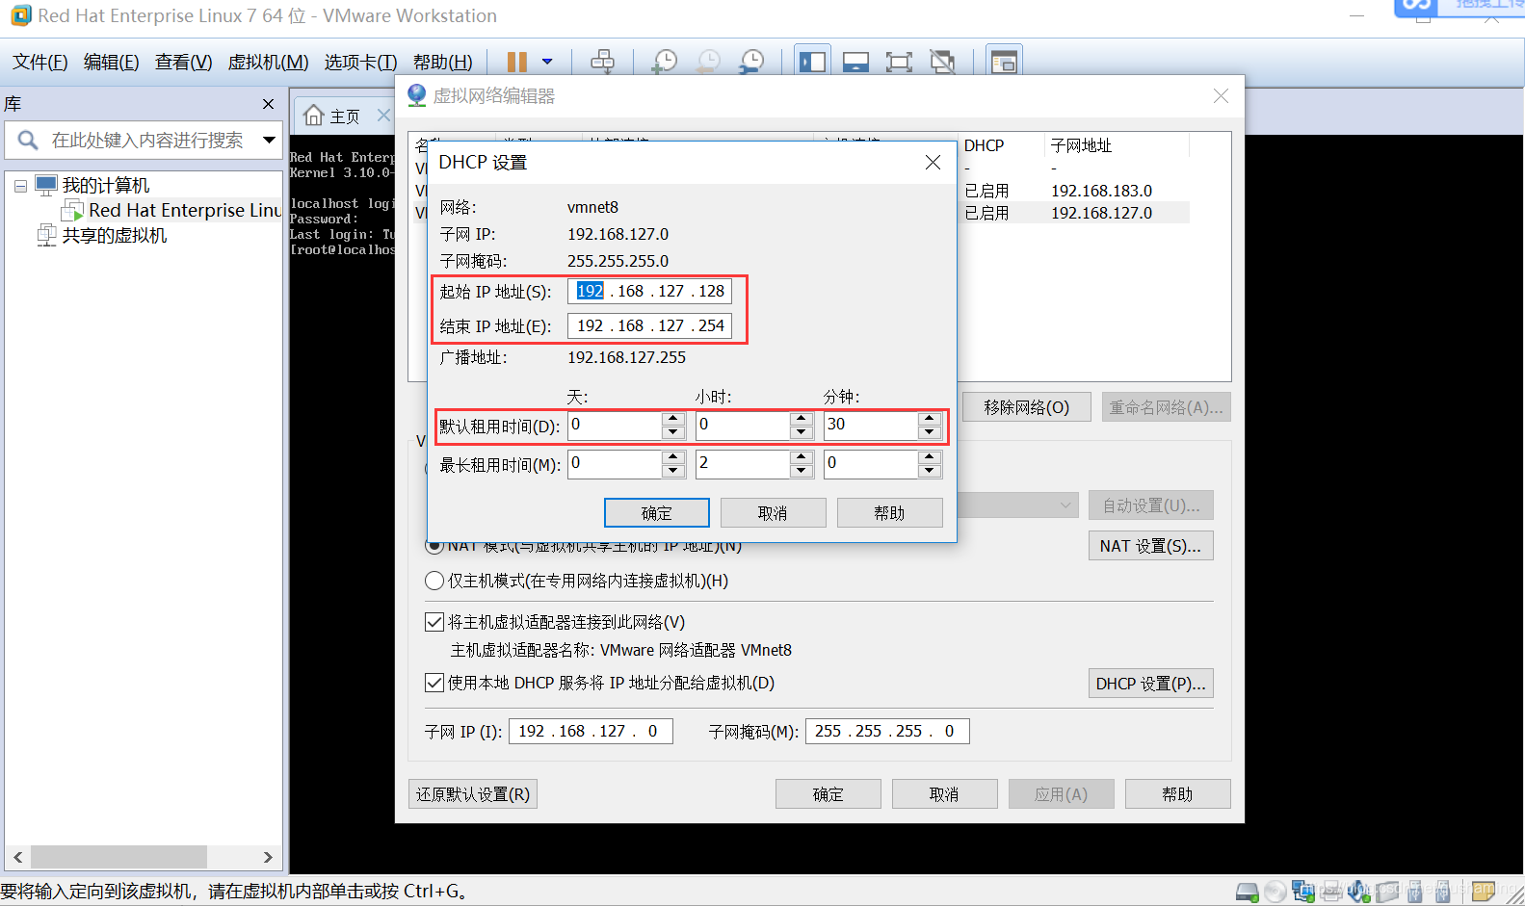
Task: Decrease max lease minutes spinner
Action: 929,471
